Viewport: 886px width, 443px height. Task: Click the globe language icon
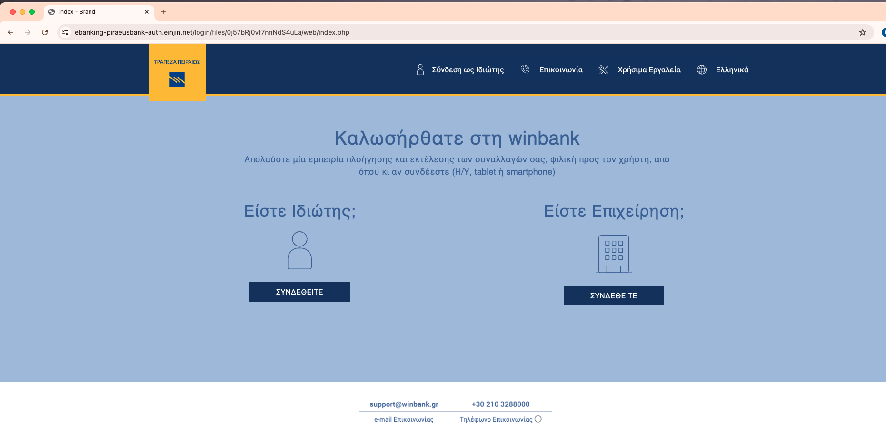coord(702,69)
